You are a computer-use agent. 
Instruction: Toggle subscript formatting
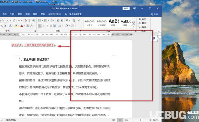[2, 26]
